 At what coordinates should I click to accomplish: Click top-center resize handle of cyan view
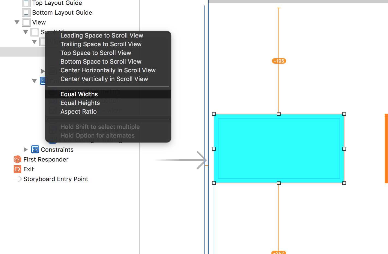279,114
